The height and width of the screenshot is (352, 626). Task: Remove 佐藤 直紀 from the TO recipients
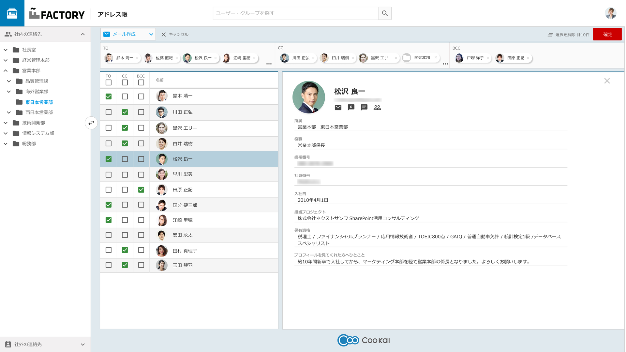(177, 58)
